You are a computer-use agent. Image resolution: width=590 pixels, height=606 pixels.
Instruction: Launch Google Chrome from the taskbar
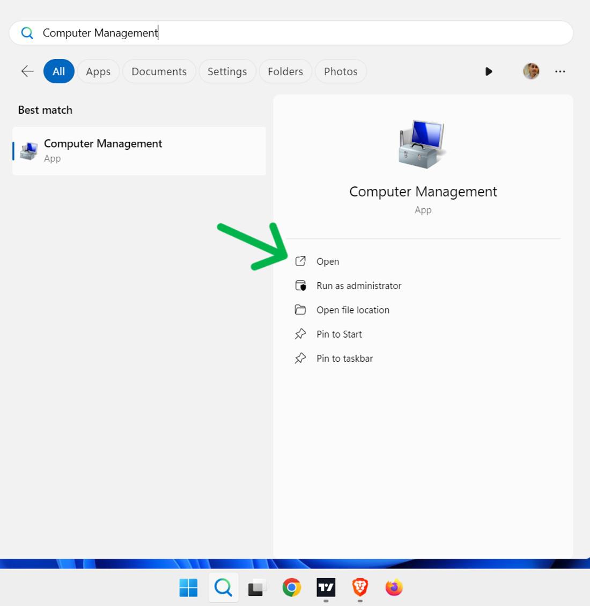tap(292, 587)
